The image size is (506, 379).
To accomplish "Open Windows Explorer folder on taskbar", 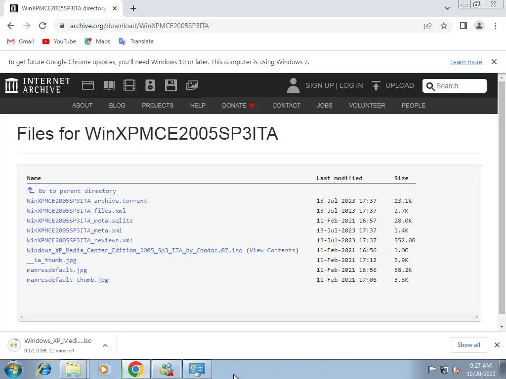I will 73,369.
